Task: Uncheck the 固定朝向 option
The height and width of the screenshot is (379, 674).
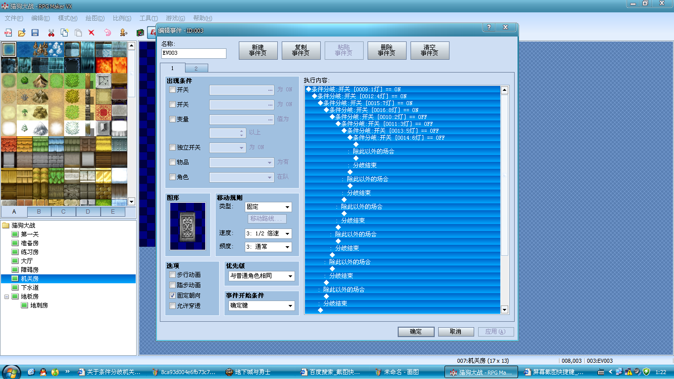Action: click(172, 295)
